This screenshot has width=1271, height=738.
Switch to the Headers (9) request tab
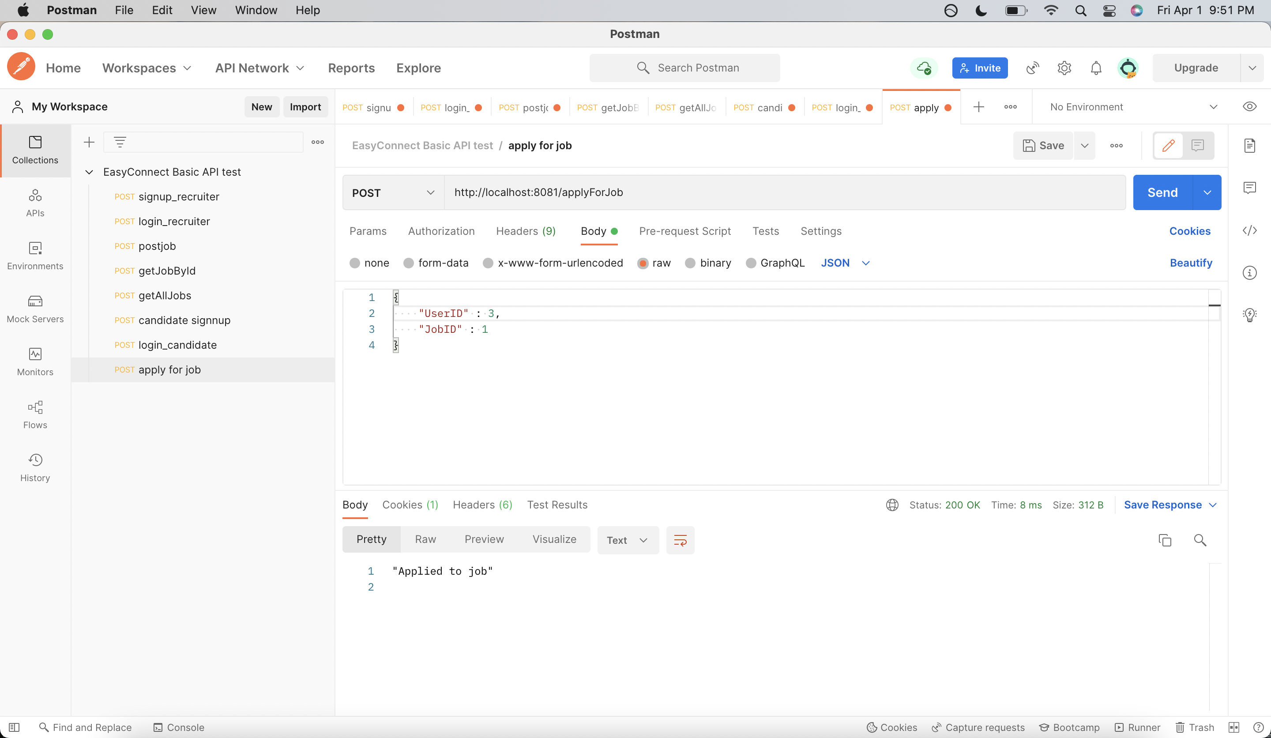coord(526,231)
